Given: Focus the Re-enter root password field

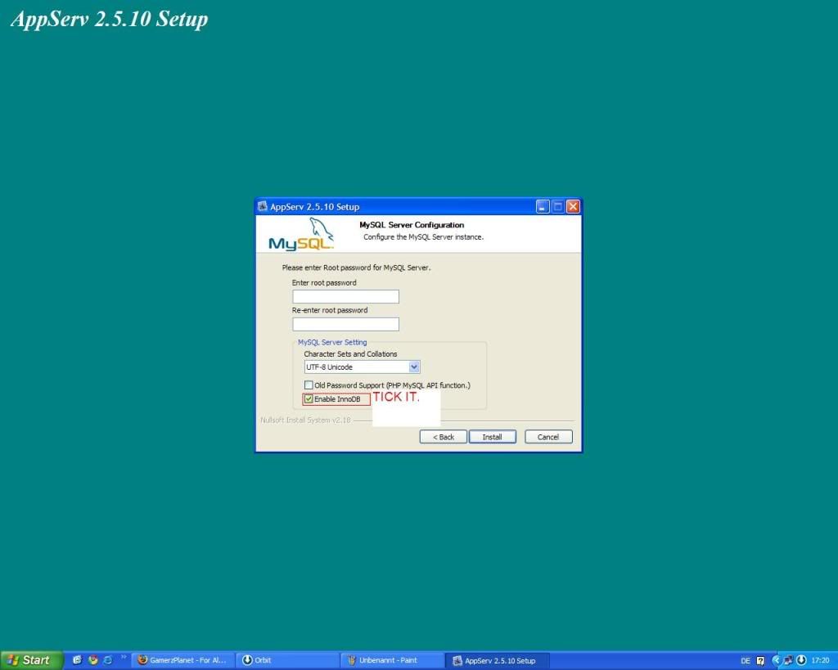Looking at the screenshot, I should 345,324.
